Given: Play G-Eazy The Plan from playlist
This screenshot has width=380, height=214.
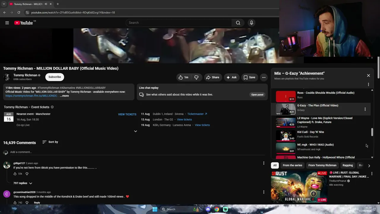Looking at the screenshot, I should pos(321,109).
